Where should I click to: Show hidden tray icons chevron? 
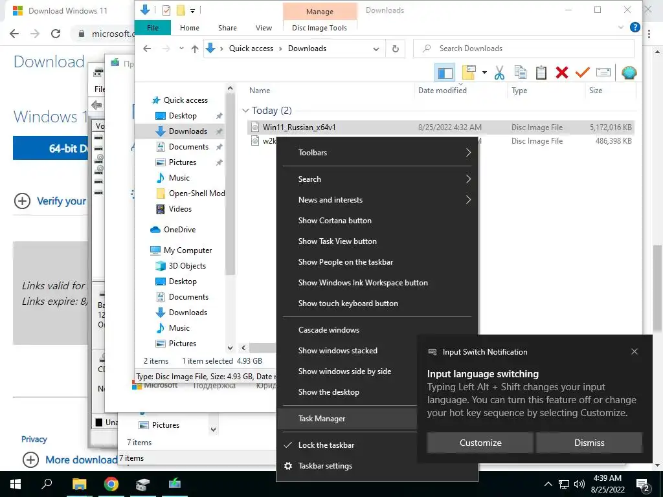coord(548,484)
